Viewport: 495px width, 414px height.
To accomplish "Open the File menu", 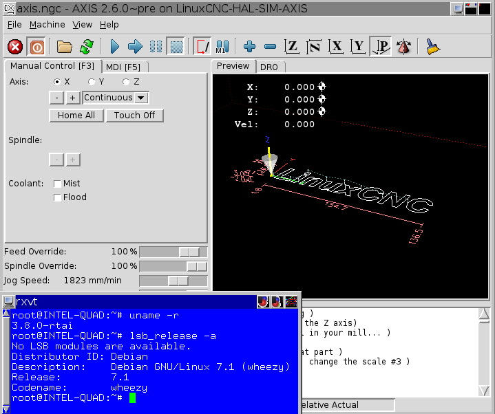I will tap(14, 25).
